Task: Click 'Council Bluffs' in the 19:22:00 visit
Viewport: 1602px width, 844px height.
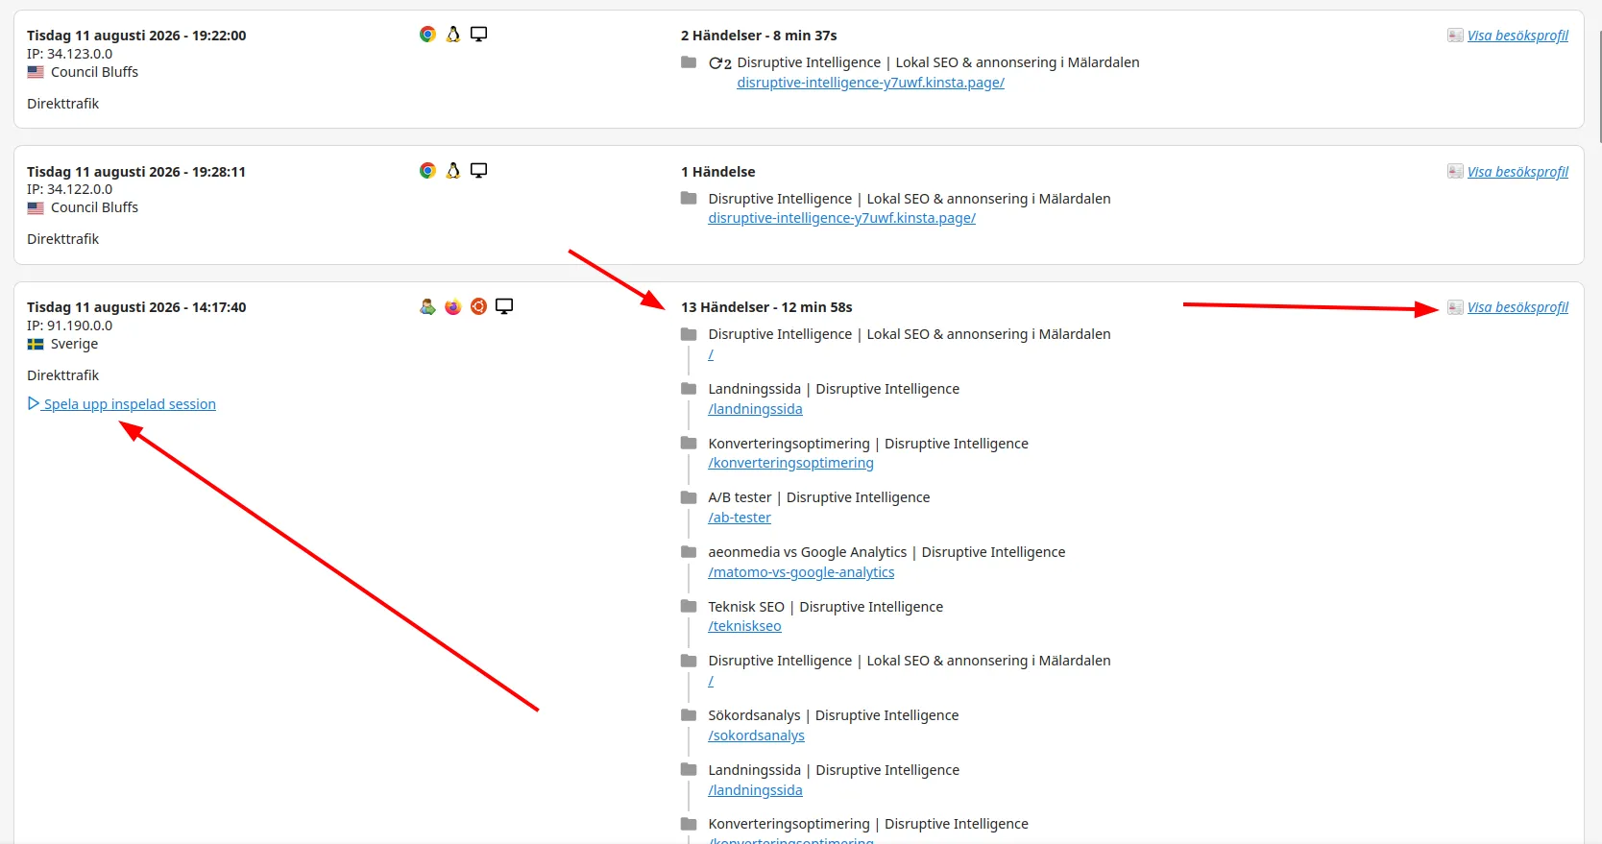Action: coord(94,72)
